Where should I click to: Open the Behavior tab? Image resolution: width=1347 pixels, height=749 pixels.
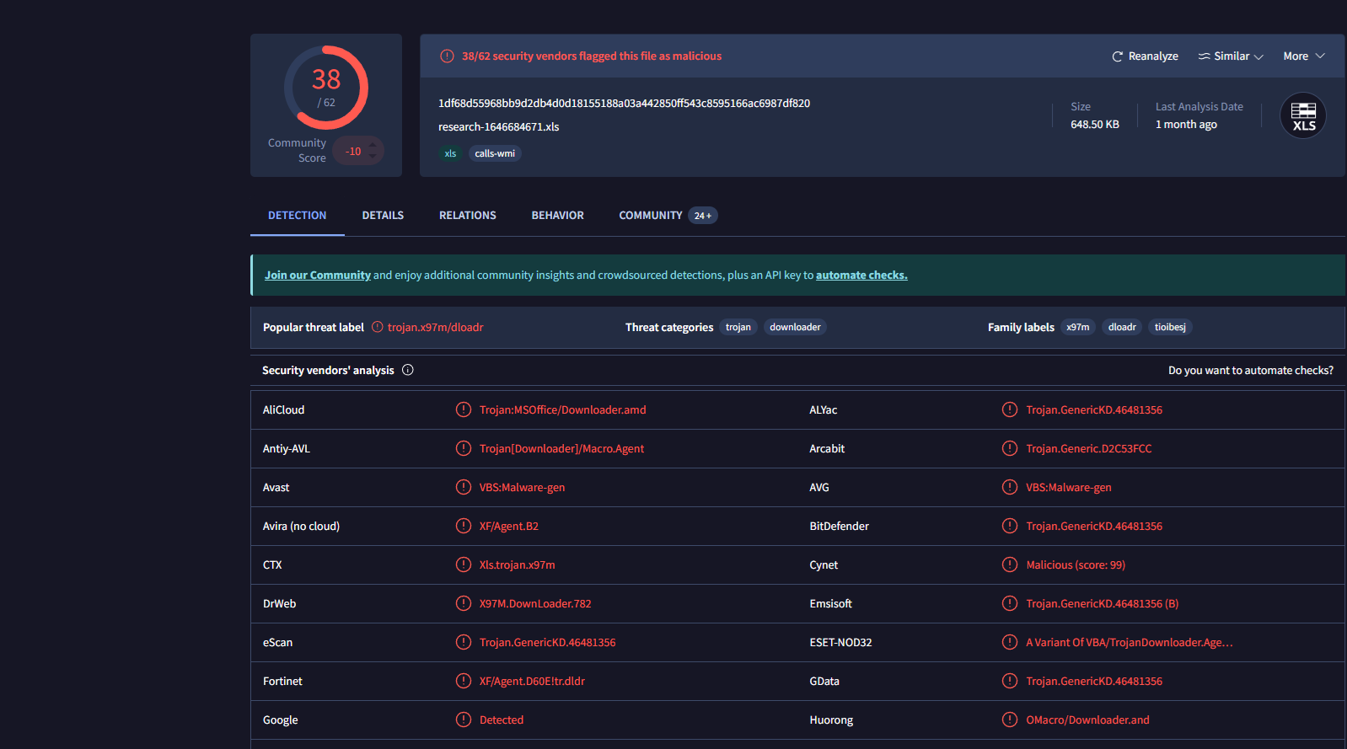tap(557, 216)
